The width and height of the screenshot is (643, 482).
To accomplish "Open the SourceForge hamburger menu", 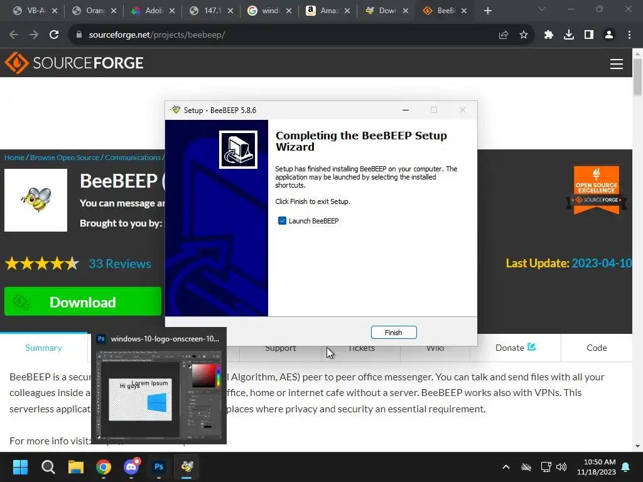I will (x=617, y=63).
